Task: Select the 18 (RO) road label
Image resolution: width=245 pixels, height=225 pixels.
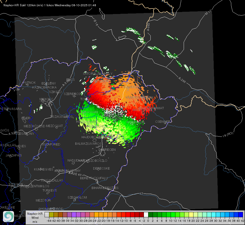Action: [228, 134]
